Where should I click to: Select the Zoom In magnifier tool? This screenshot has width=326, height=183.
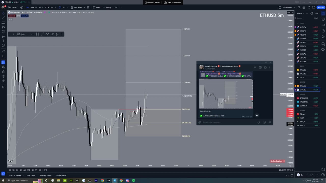tap(3, 56)
